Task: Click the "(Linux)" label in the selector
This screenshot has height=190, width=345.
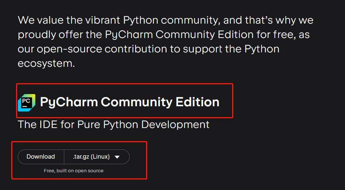Action: 100,157
